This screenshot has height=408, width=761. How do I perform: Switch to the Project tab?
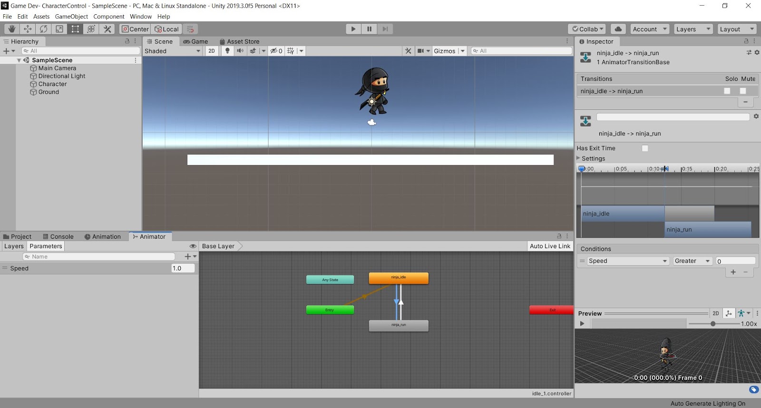(17, 236)
